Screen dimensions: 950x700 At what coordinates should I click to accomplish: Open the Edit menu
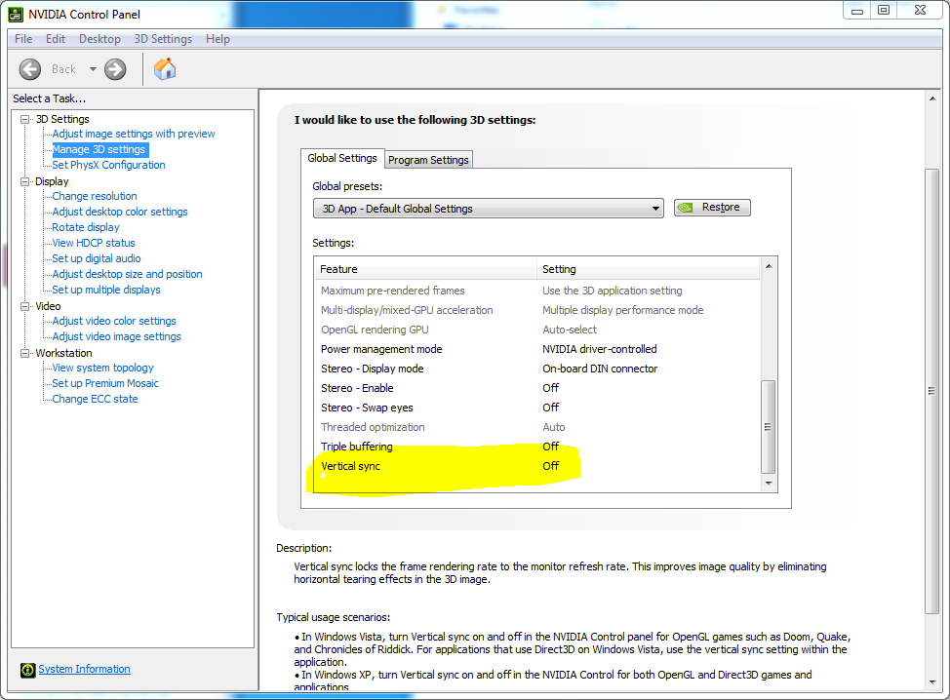pos(56,39)
